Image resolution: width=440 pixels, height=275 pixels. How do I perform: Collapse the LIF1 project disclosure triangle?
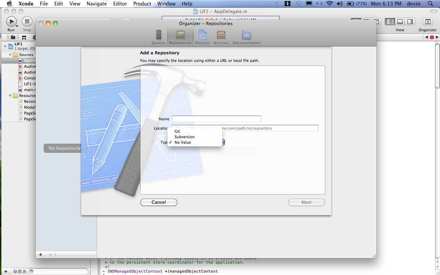tap(5, 46)
